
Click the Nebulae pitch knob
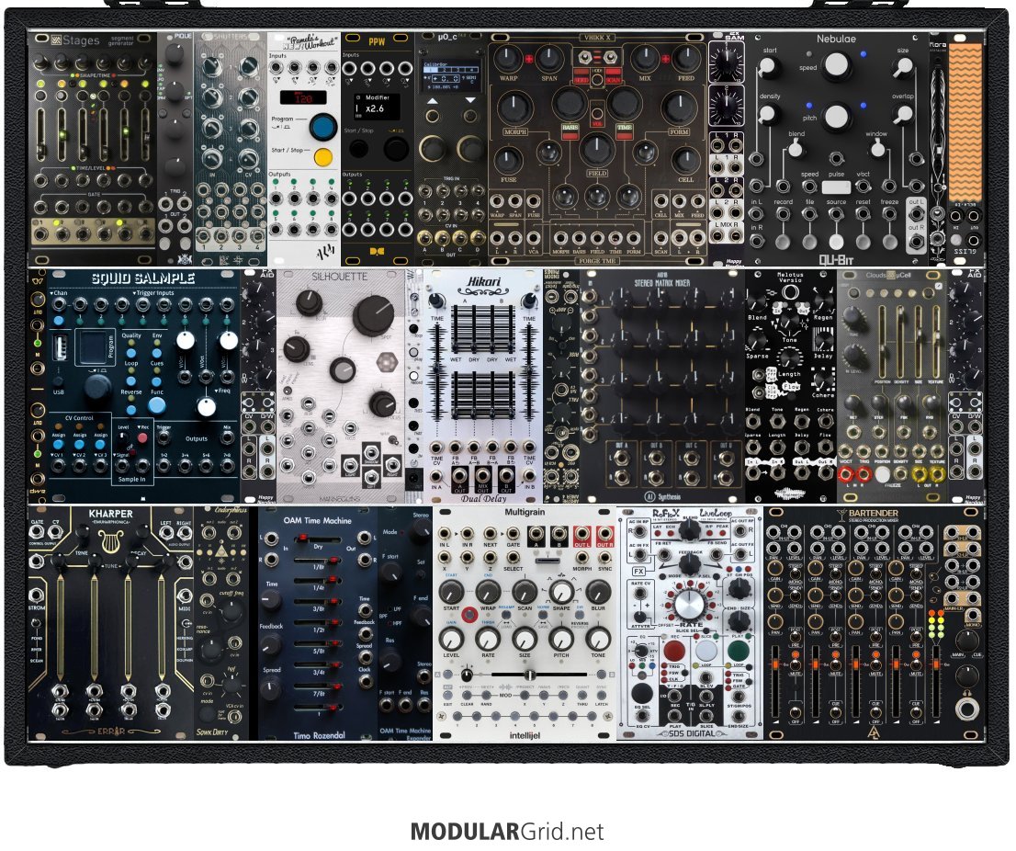tap(837, 118)
